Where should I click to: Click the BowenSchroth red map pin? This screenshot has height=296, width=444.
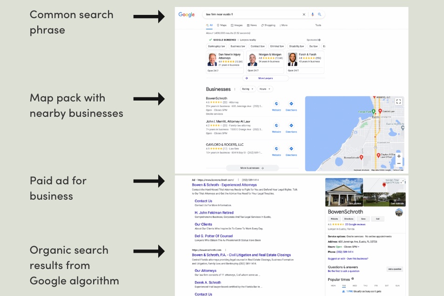tap(361, 158)
